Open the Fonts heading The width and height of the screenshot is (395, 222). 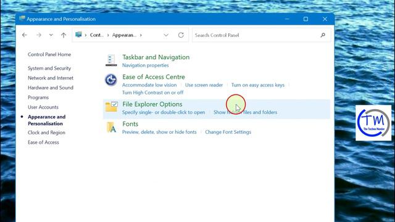click(x=130, y=124)
